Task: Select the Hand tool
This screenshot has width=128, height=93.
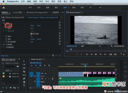Action: click(24, 82)
